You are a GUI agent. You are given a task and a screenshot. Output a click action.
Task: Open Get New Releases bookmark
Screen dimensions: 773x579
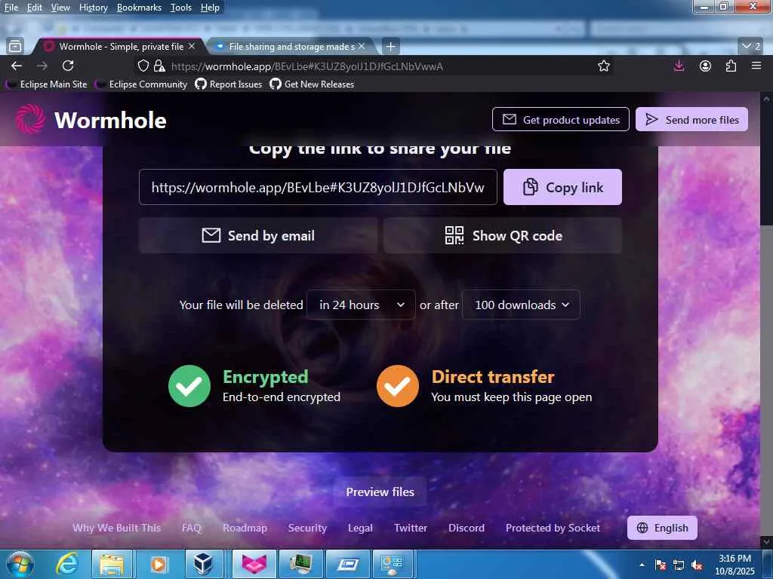[x=312, y=84]
